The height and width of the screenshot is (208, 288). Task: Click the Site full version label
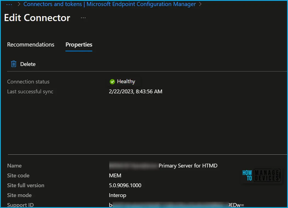pyautogui.click(x=26, y=185)
